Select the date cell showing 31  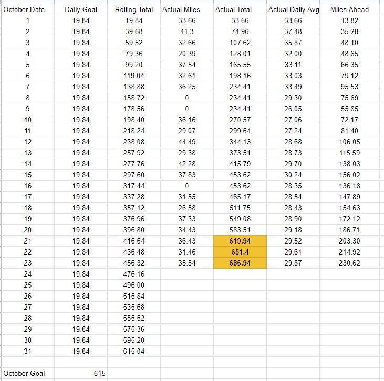tap(28, 351)
